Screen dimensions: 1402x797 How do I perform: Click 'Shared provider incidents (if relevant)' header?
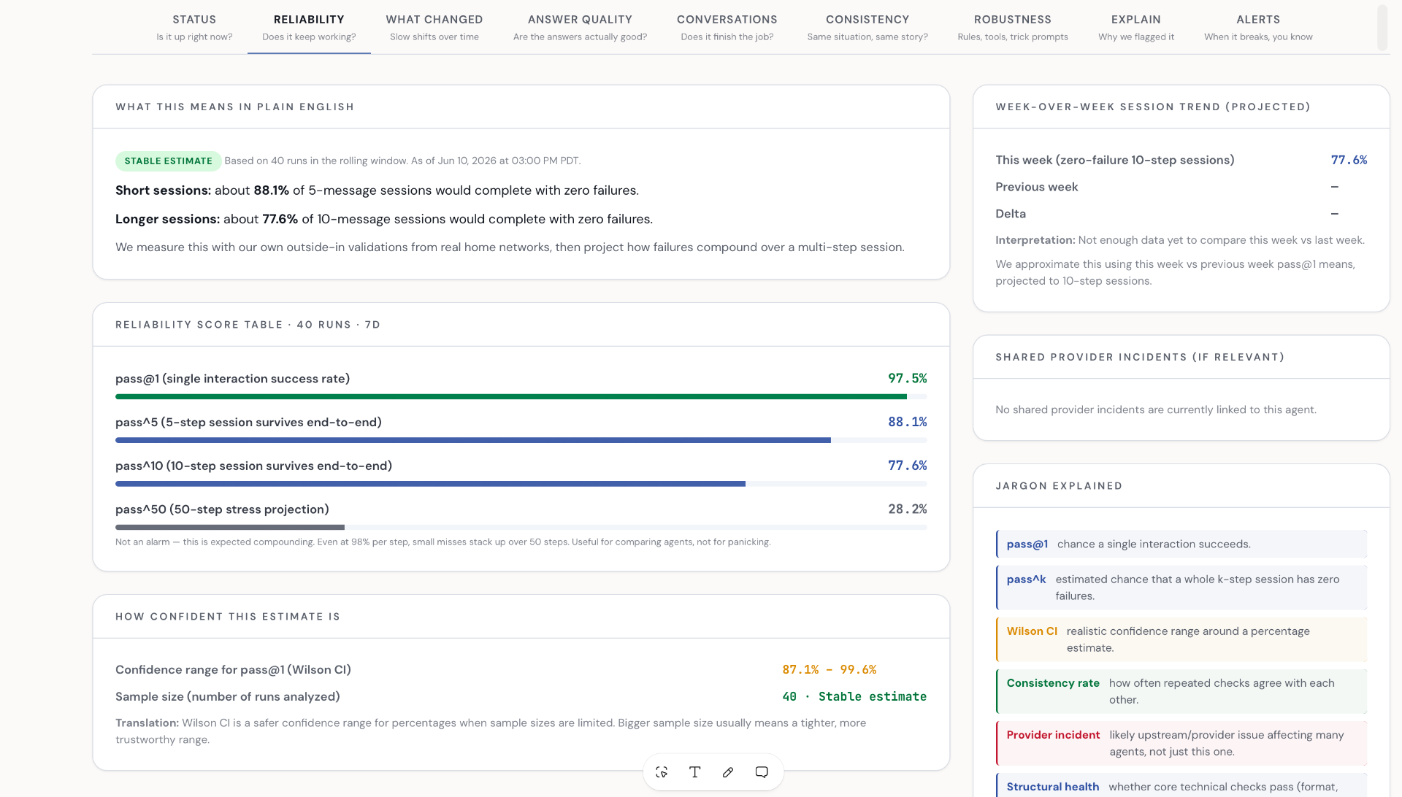[1140, 358]
